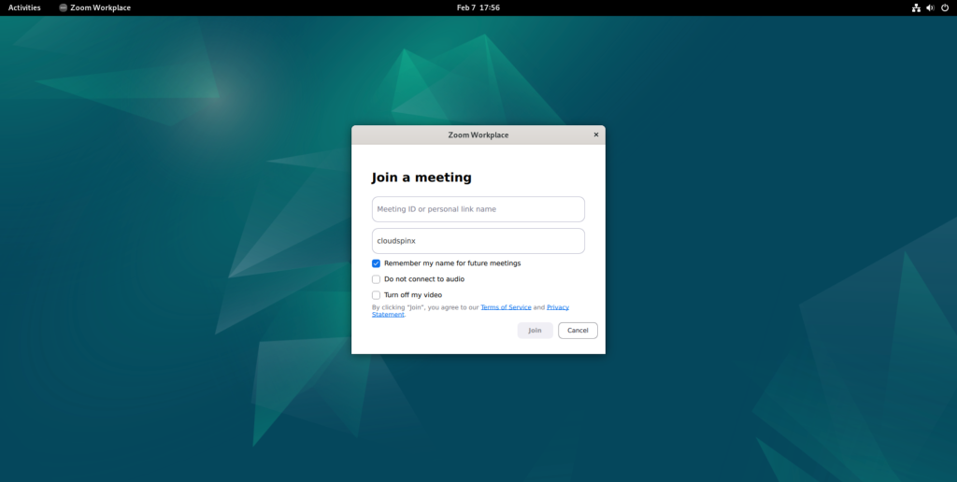Screen dimensions: 957x482
Task: Open the clock and calendar Feb 7 17:56
Action: click(478, 7)
